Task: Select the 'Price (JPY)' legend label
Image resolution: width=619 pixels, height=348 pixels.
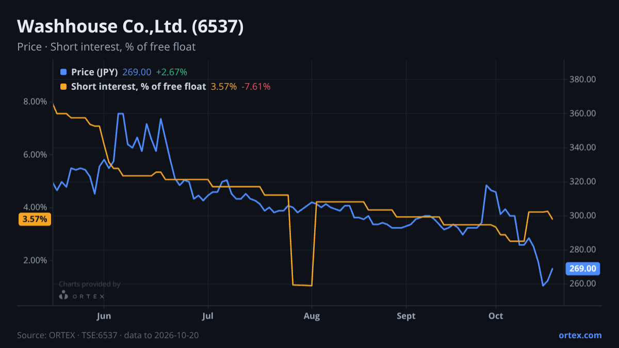Action: 94,72
